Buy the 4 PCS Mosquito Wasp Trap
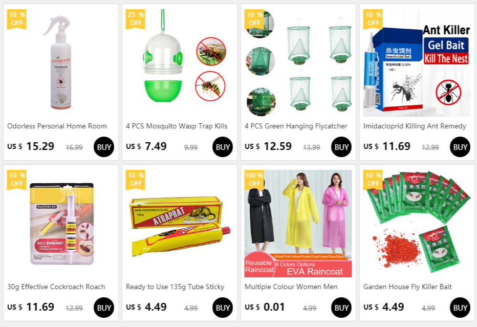 [222, 147]
